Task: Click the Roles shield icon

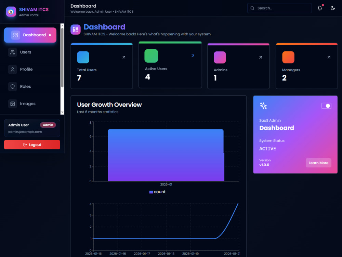Action: click(13, 87)
